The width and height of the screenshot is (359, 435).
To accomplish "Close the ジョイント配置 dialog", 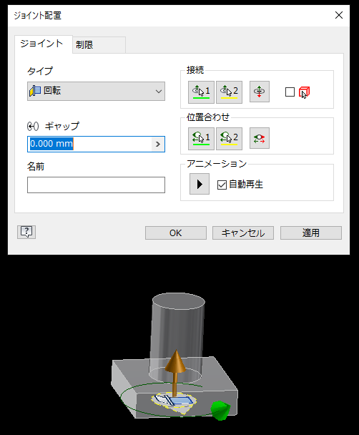I will (339, 15).
